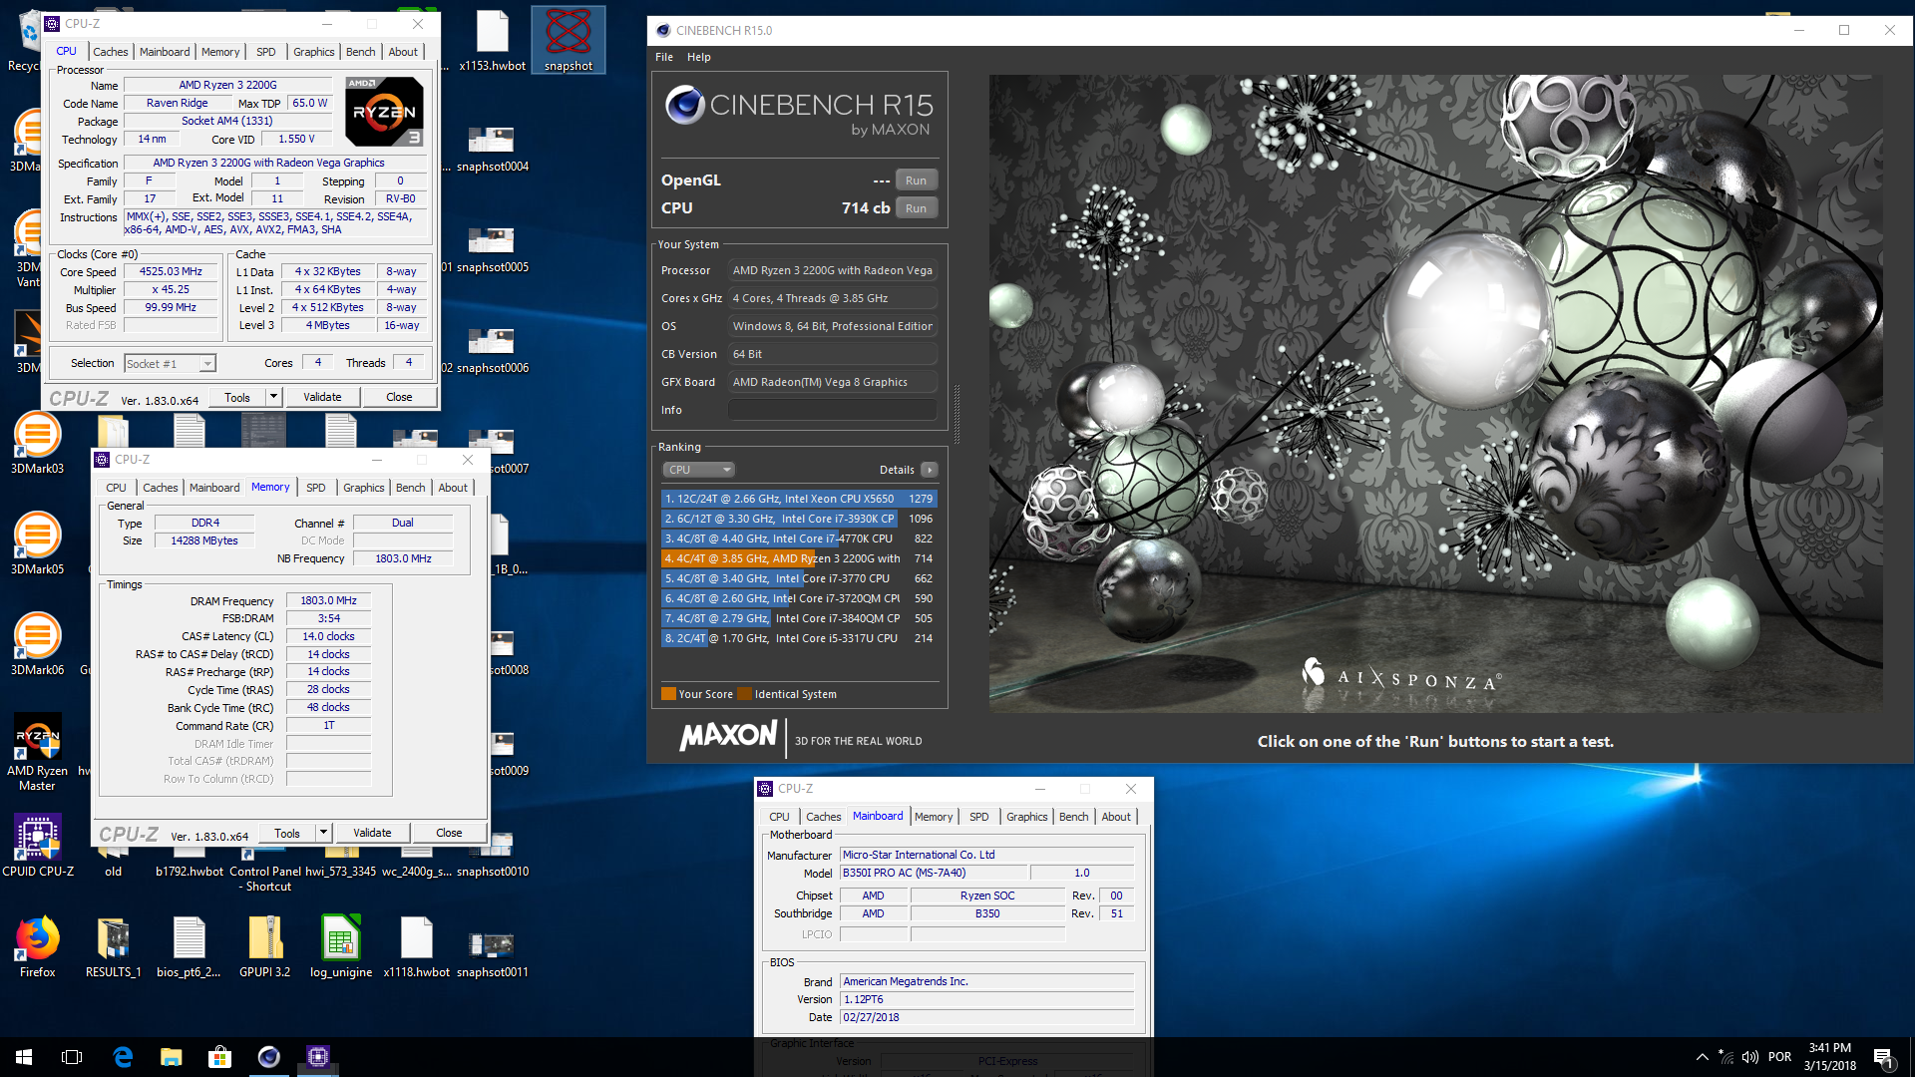
Task: Expand Cinebench ranking Details arrow
Action: pos(929,470)
